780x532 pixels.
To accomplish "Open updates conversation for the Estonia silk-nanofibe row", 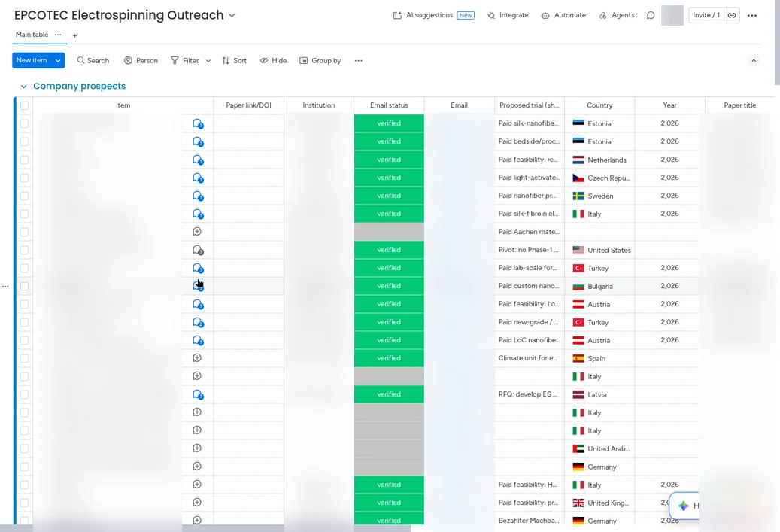I will tap(198, 124).
